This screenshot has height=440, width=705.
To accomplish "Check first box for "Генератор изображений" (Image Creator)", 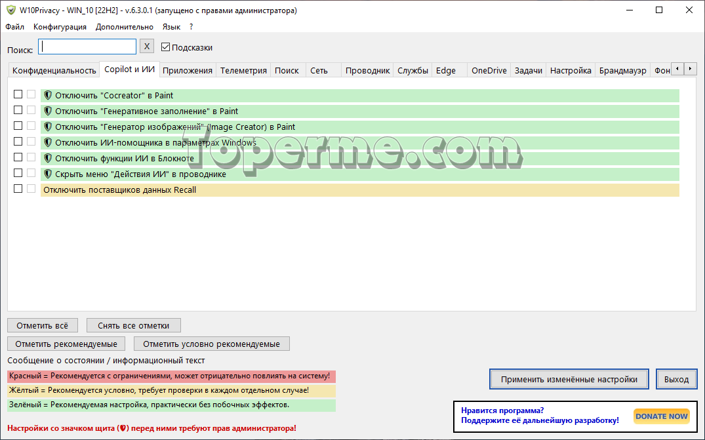I will point(18,126).
